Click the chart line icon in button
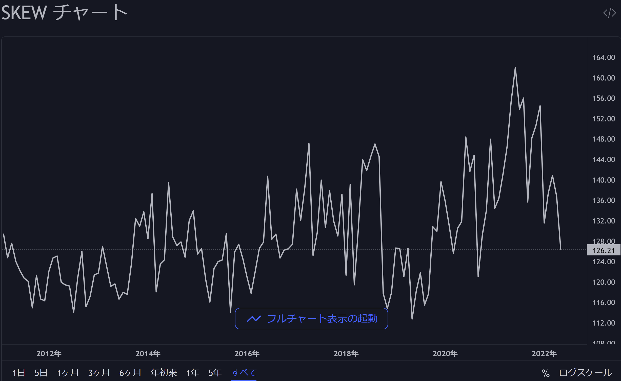 coord(254,319)
